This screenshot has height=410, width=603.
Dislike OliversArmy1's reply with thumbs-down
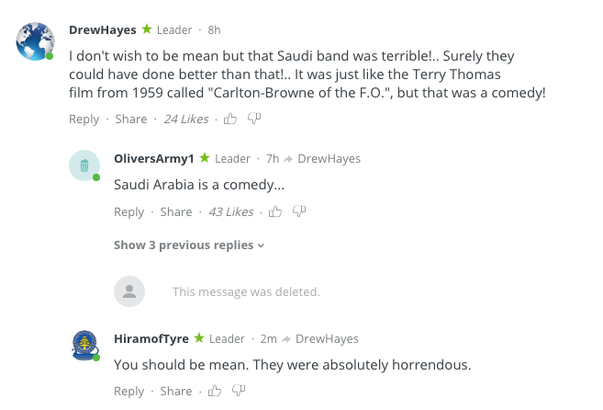(x=298, y=211)
